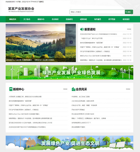
Task: Open the 绿色服务 nav item
Action: pos(98,19)
